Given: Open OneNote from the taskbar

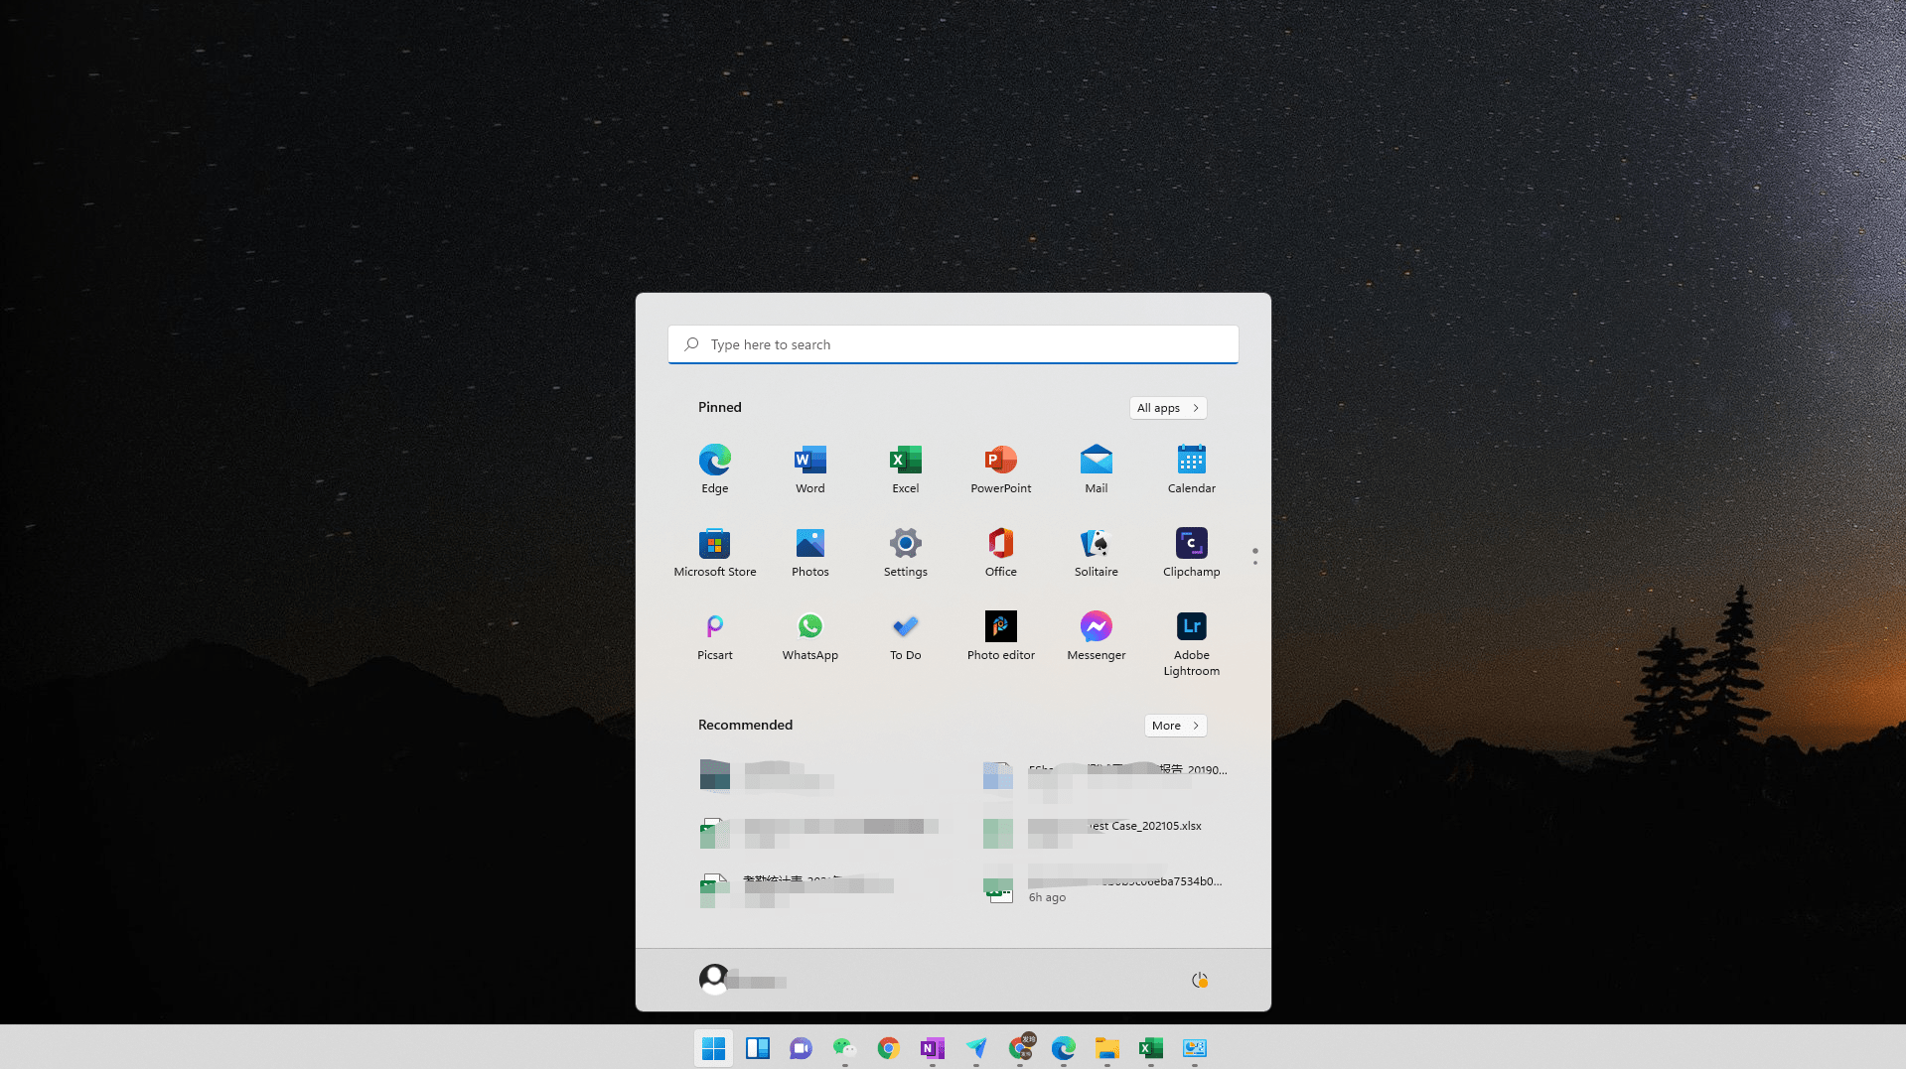Looking at the screenshot, I should [933, 1048].
